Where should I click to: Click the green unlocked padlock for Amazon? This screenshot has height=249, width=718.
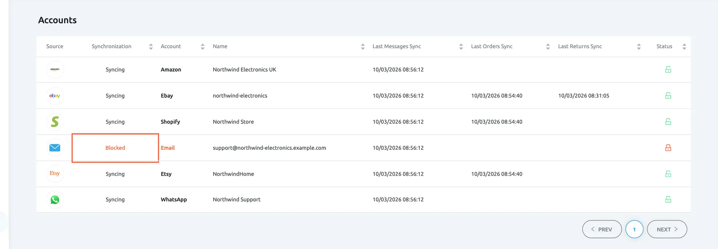coord(668,69)
